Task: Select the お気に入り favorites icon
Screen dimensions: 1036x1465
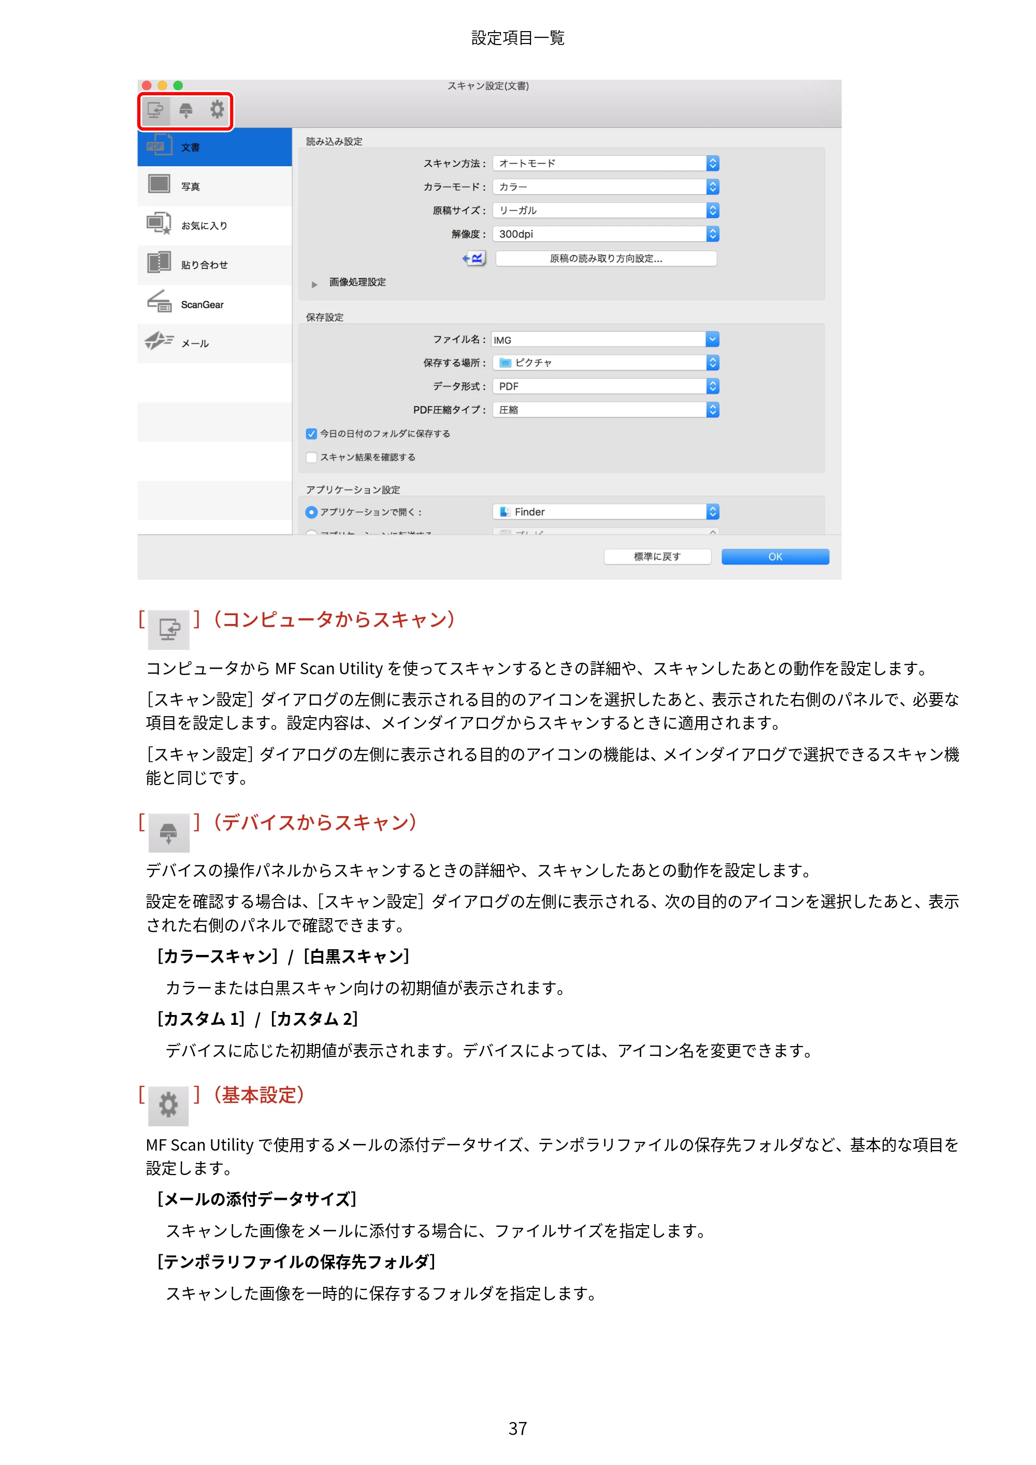Action: pyautogui.click(x=159, y=224)
